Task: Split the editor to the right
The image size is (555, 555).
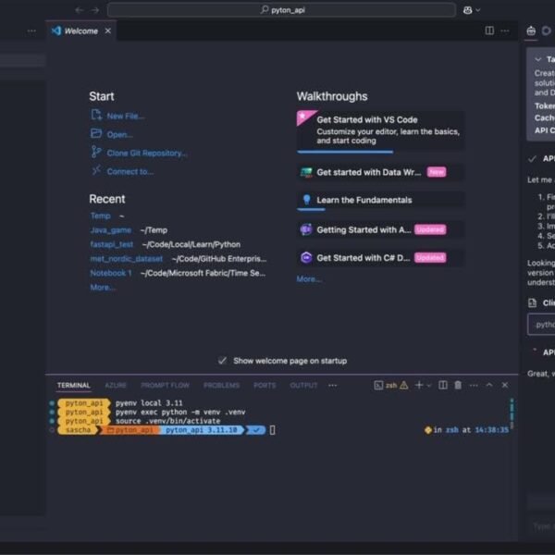Action: [x=489, y=31]
